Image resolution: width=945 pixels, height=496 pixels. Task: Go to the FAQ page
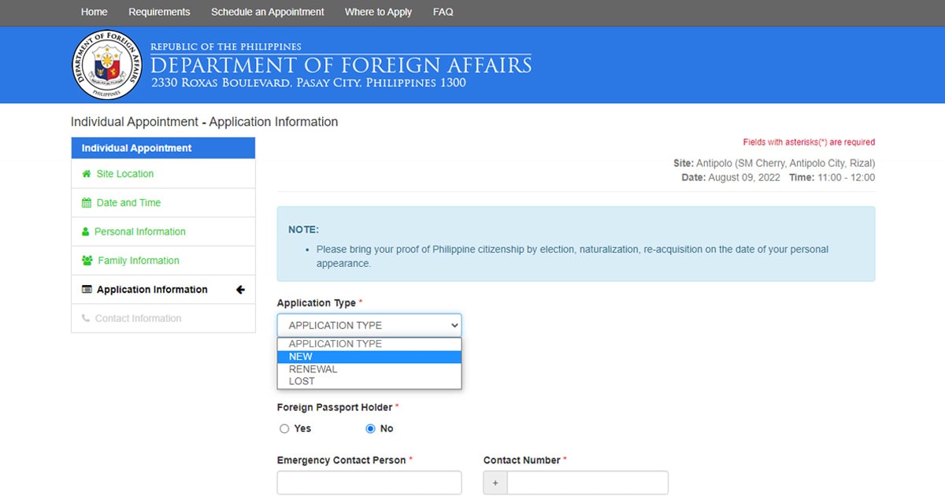tap(443, 12)
